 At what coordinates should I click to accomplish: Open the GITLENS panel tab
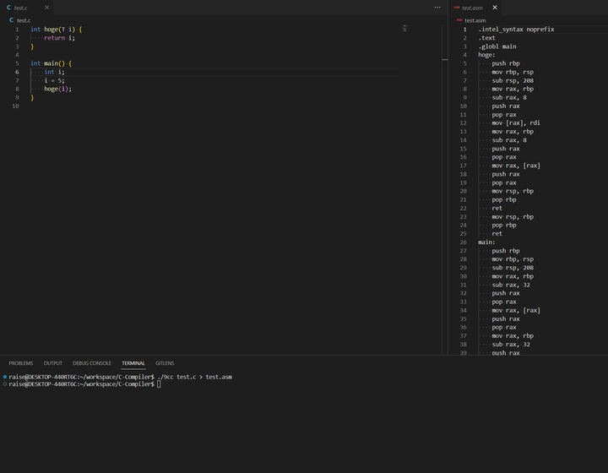pyautogui.click(x=165, y=363)
